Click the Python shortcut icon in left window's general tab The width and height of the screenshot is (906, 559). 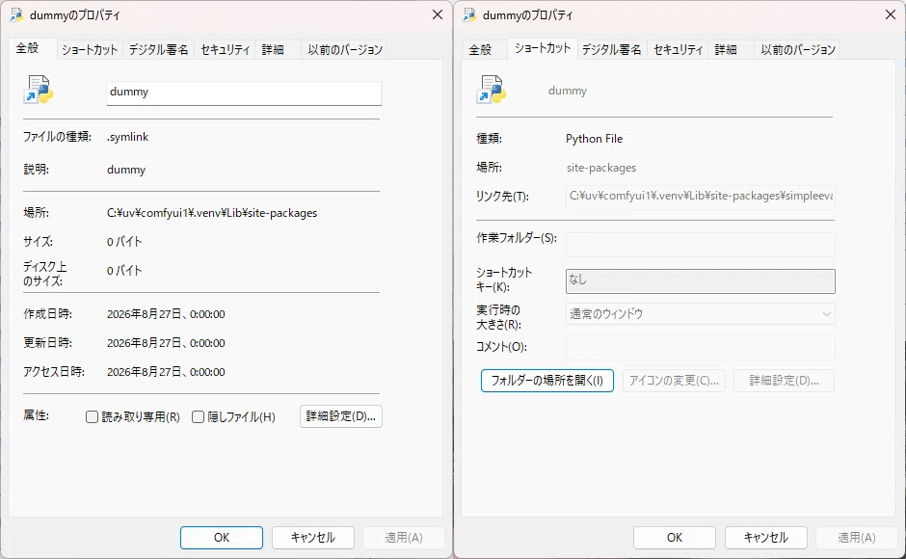pyautogui.click(x=39, y=90)
